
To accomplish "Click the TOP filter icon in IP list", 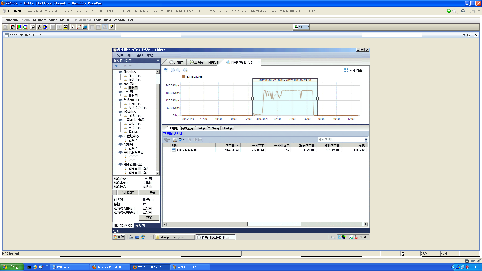I will pos(181,139).
